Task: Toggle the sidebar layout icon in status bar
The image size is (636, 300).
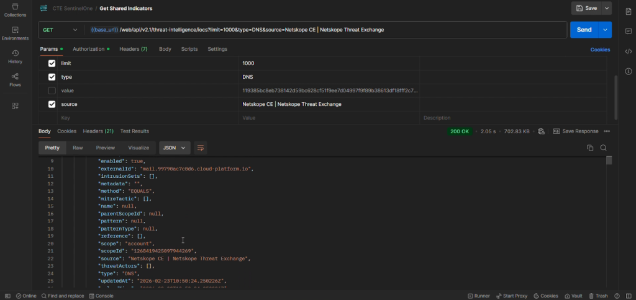Action: click(7, 296)
